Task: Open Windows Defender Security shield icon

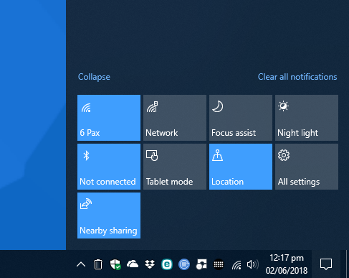Action: pyautogui.click(x=115, y=264)
